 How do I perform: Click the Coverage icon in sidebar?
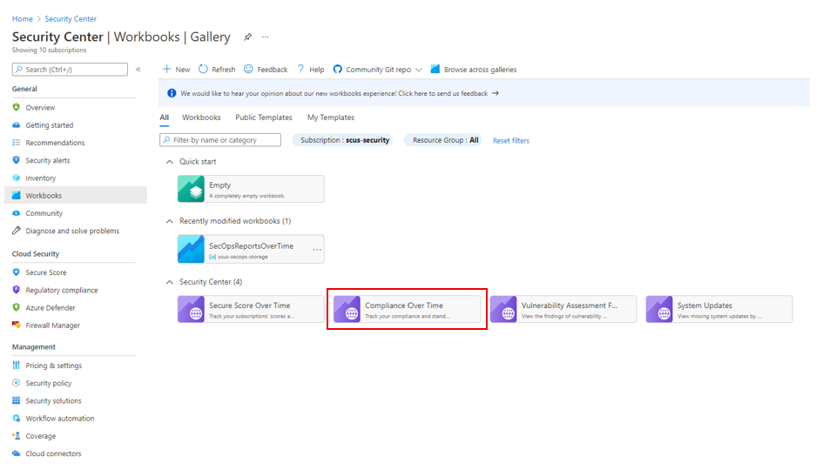(x=17, y=436)
